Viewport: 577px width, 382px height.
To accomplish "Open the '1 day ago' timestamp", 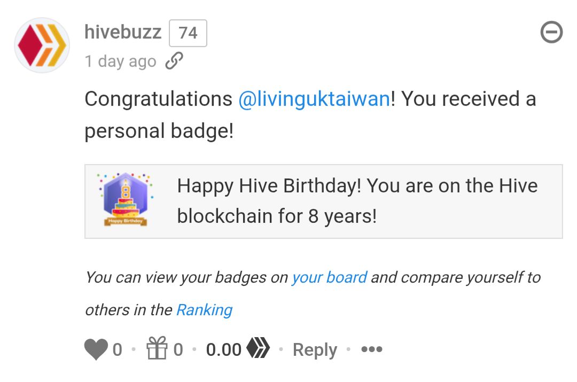I will pyautogui.click(x=121, y=61).
